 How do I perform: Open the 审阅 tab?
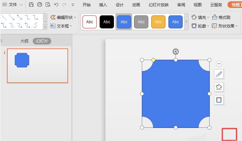coord(181,5)
